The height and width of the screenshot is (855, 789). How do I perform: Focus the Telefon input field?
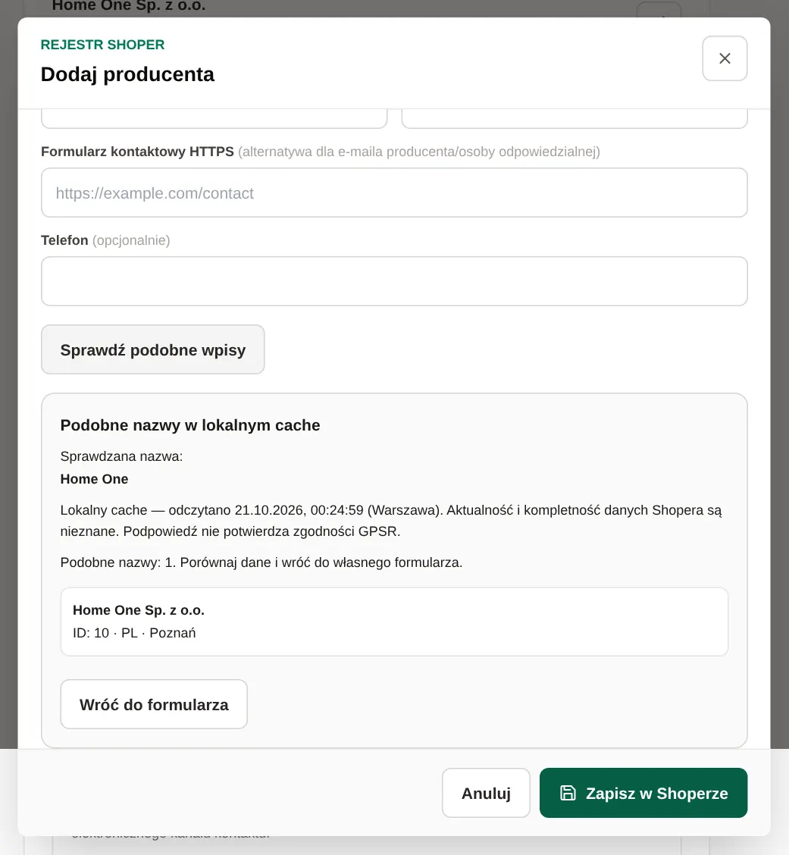pos(393,281)
